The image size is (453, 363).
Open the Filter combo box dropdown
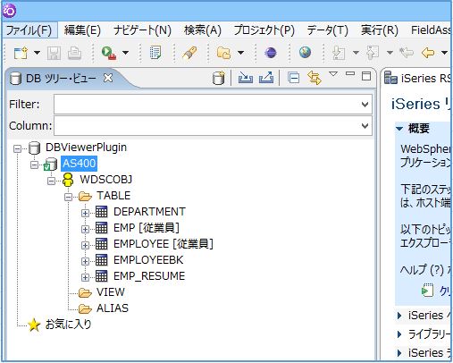(x=365, y=105)
